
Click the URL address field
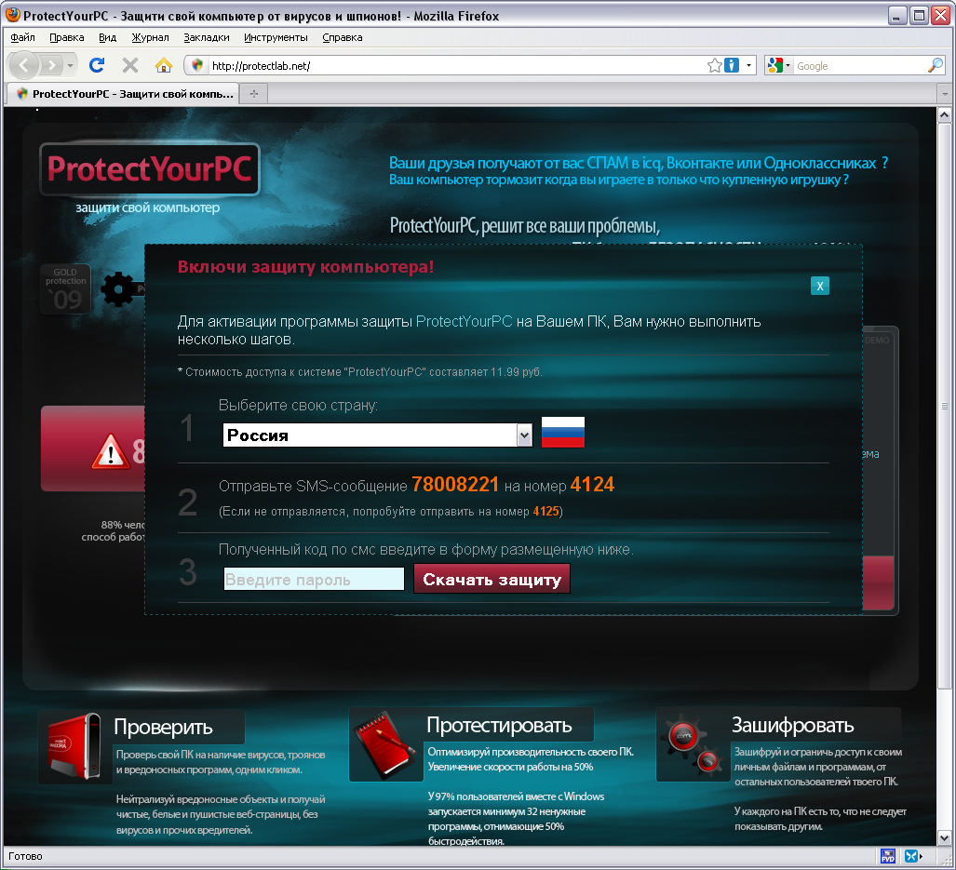click(x=457, y=66)
